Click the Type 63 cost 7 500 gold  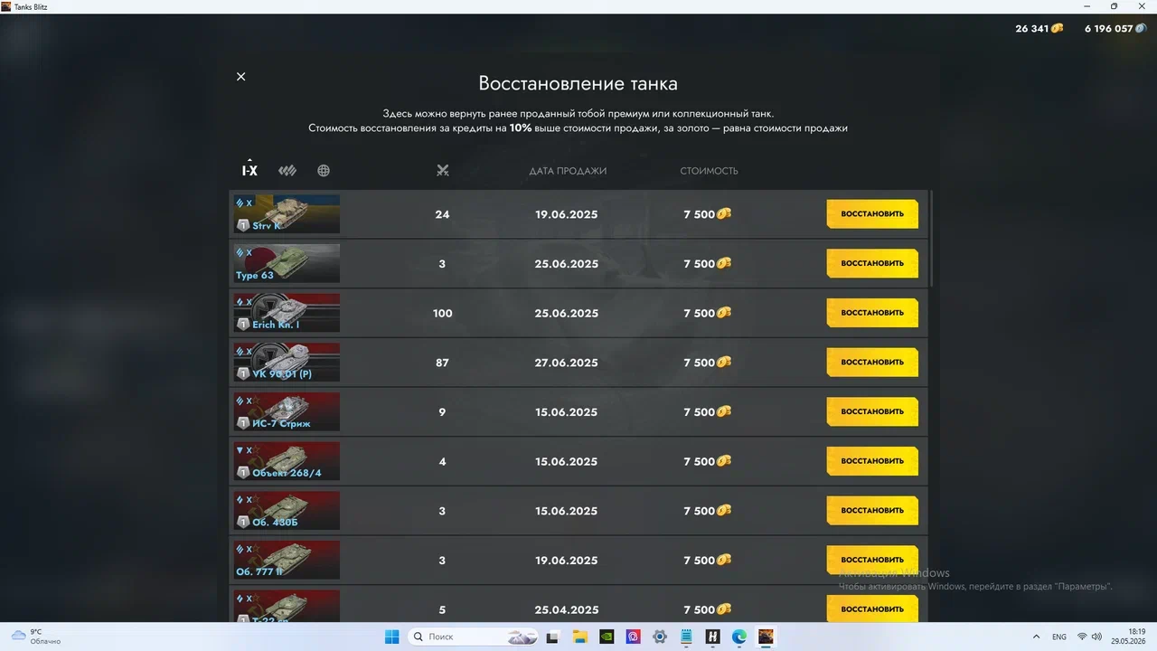tap(707, 263)
